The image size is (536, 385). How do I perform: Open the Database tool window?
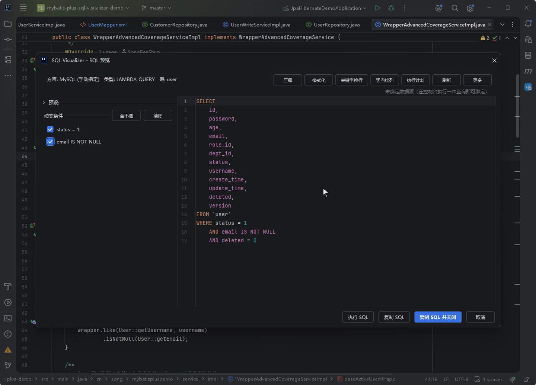[528, 55]
